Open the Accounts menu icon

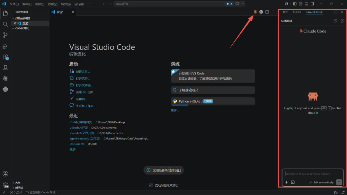click(x=5, y=174)
